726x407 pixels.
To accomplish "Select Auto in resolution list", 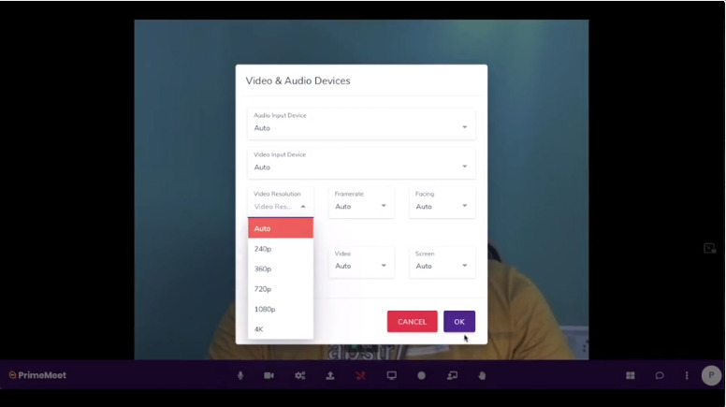I will (x=281, y=228).
